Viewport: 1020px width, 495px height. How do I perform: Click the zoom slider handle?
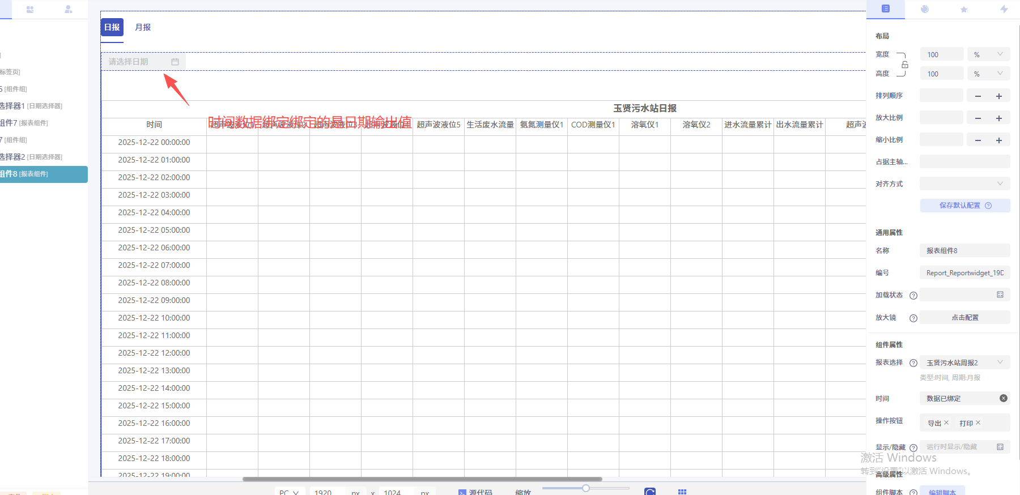coord(586,488)
